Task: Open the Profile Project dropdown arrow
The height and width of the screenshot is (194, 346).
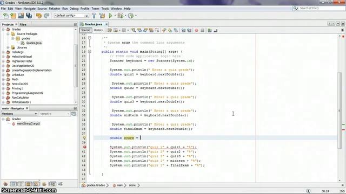Action: point(136,16)
